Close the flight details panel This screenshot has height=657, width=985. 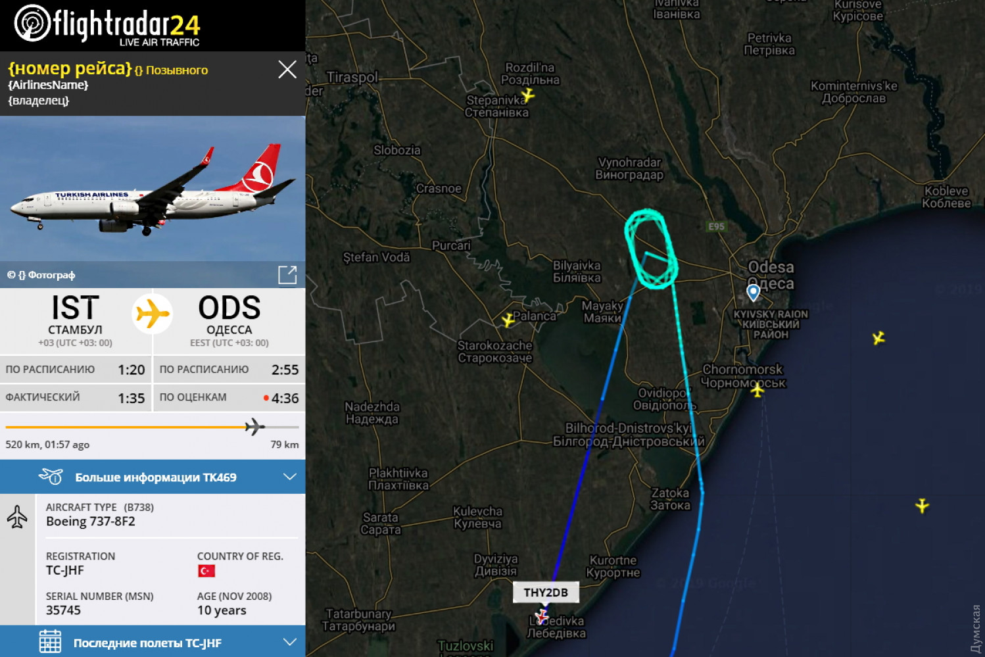pos(287,70)
